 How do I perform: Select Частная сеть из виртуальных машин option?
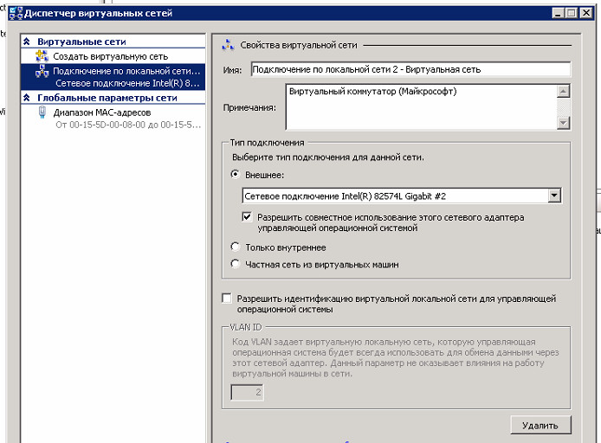click(236, 264)
